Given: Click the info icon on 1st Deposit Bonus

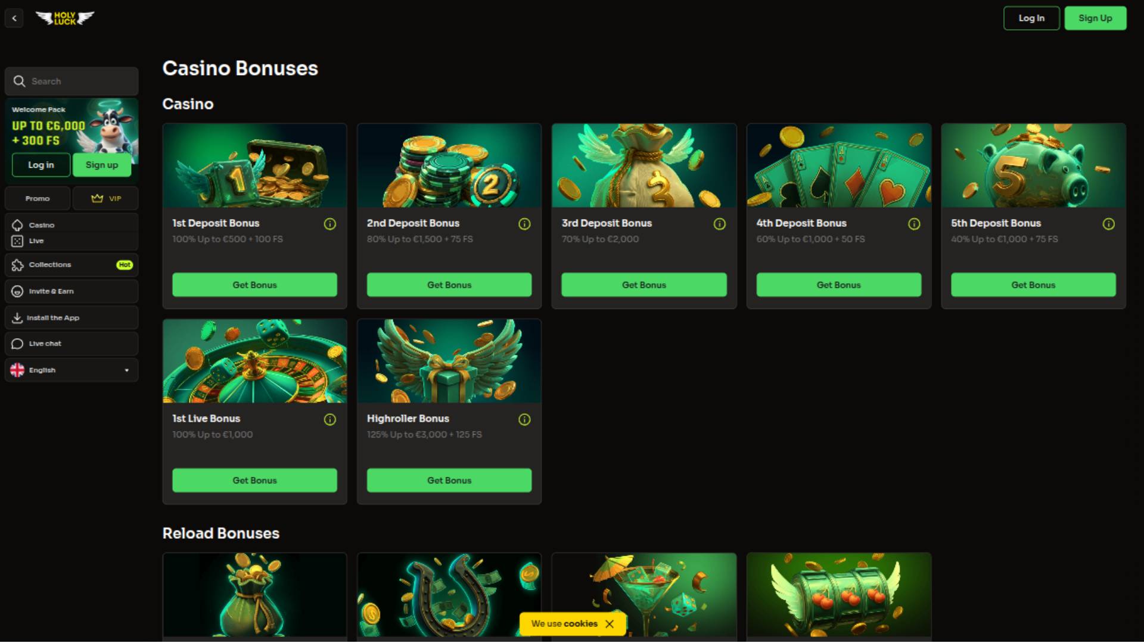Looking at the screenshot, I should coord(329,224).
